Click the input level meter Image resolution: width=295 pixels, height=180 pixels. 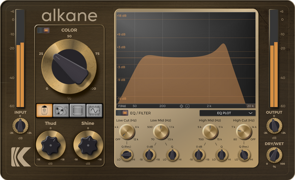click(20, 58)
